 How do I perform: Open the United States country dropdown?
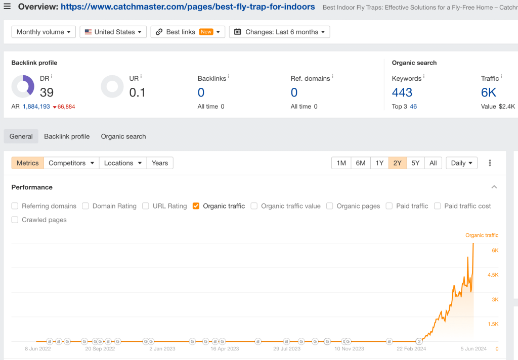tap(113, 32)
